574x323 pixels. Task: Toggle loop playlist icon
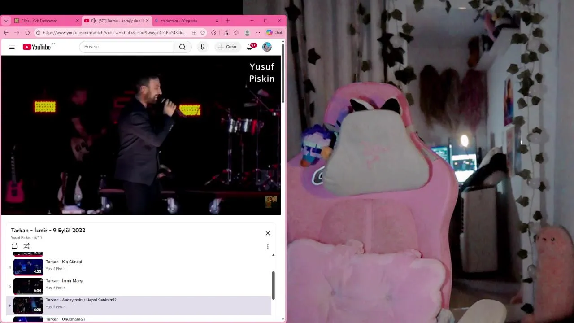[14, 246]
